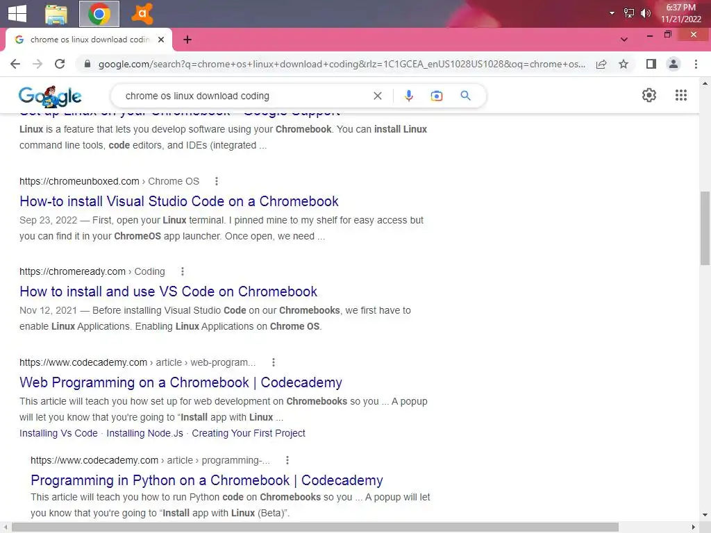Open the Windows Start menu
Image resolution: width=711 pixels, height=533 pixels.
tap(17, 13)
